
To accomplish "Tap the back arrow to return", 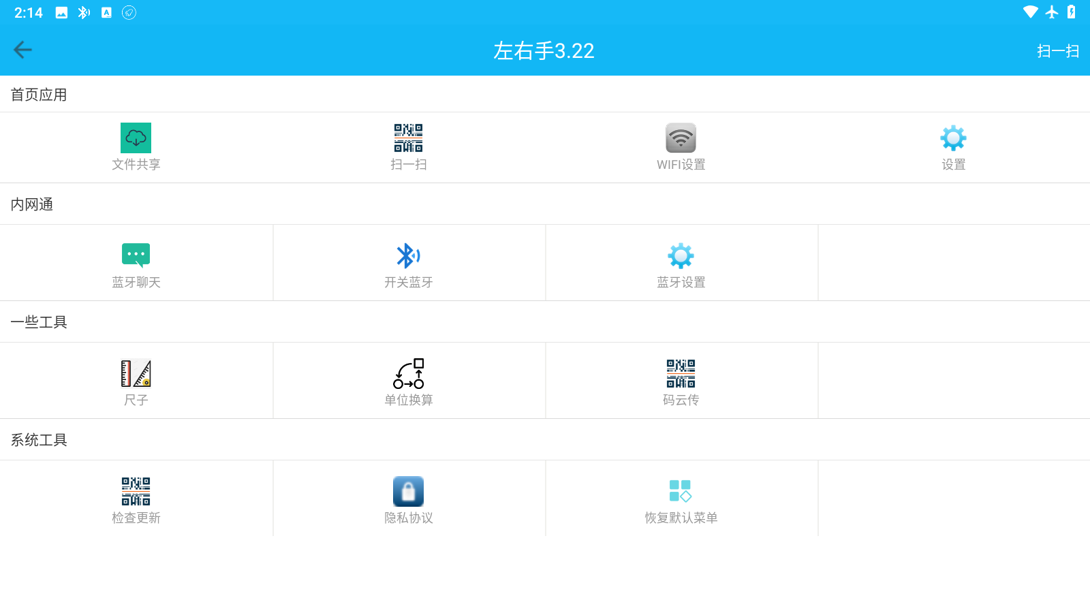I will click(x=23, y=50).
